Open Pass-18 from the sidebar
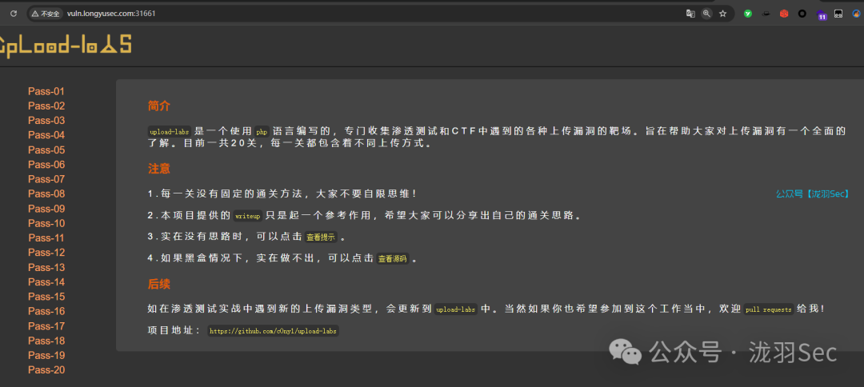The width and height of the screenshot is (864, 387). tap(46, 341)
